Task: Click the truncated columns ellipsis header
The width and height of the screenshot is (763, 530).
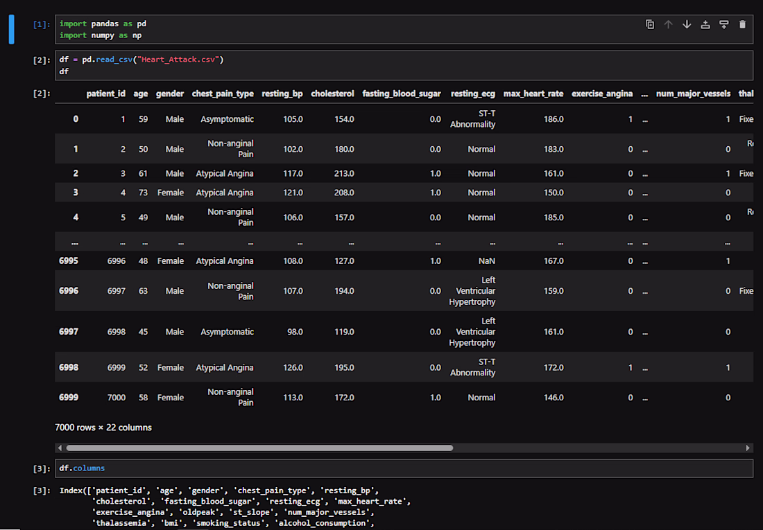Action: pos(645,94)
